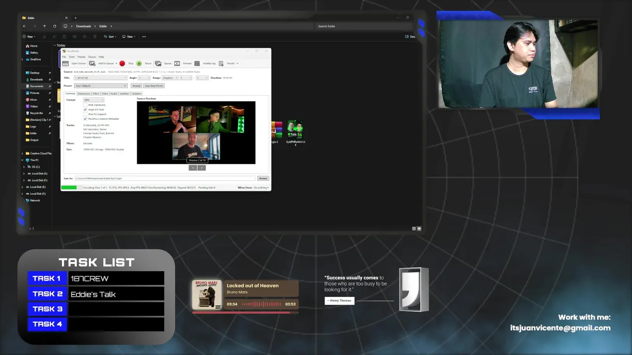
Task: Show previous source preview image
Action: [x=193, y=168]
